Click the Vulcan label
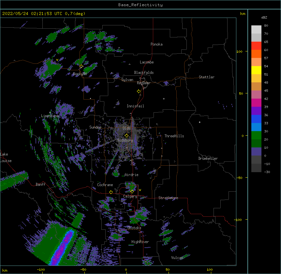Screen dimensions: 281x274 point(177,258)
